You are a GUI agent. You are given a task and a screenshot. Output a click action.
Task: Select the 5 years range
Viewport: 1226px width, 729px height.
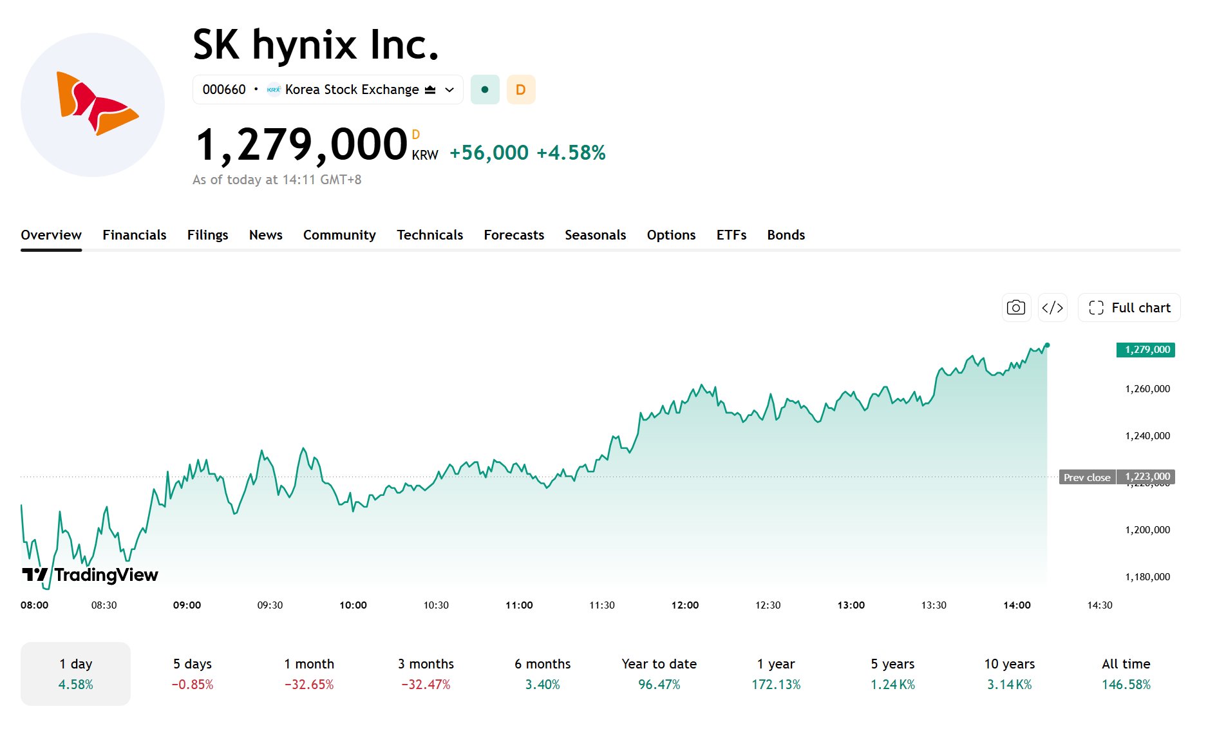pyautogui.click(x=893, y=674)
